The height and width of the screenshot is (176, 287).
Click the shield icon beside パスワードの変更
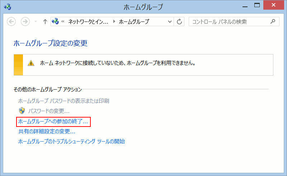coord(22,111)
